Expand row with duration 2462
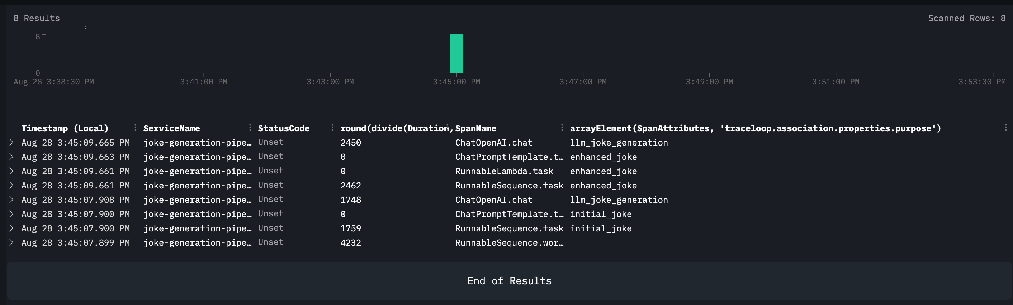The width and height of the screenshot is (1013, 305). [x=11, y=186]
